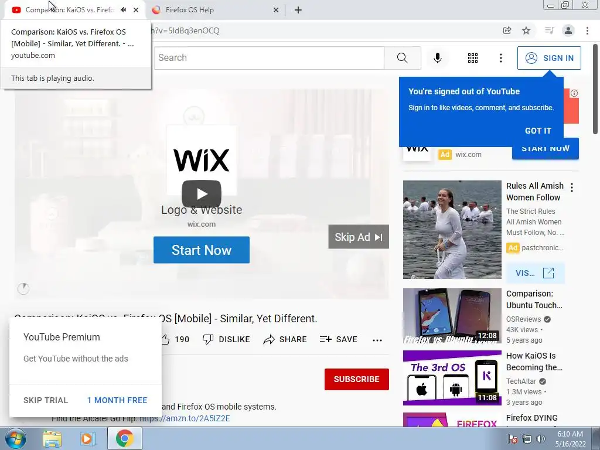The height and width of the screenshot is (450, 600).
Task: Click the address bar URL text
Action: (x=186, y=30)
